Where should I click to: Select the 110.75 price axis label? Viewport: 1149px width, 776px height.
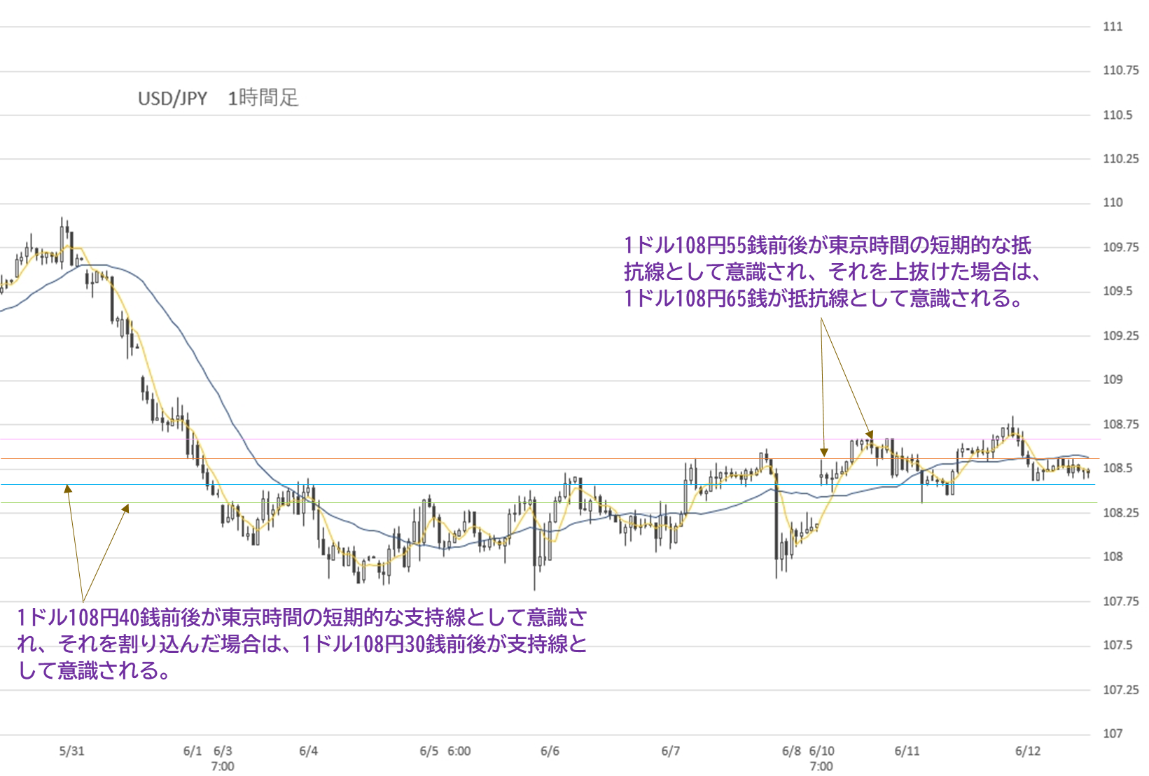click(1121, 71)
